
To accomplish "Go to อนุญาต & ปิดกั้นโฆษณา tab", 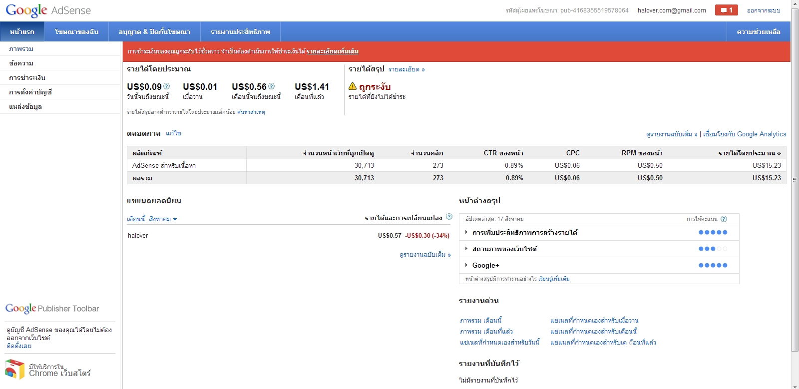I will (x=154, y=31).
